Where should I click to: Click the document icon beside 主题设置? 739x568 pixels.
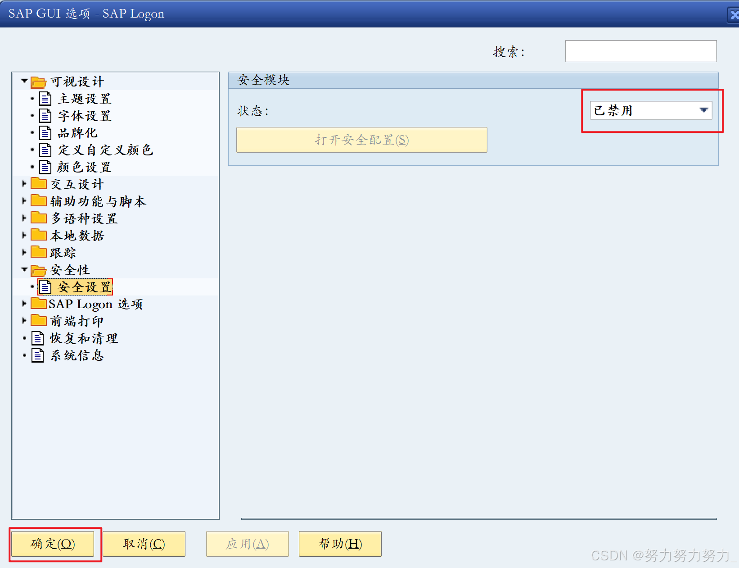pyautogui.click(x=45, y=99)
